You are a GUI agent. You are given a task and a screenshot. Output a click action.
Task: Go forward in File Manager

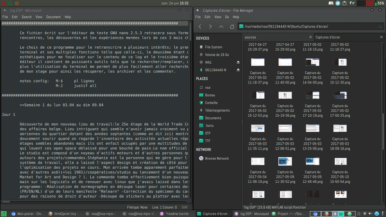click(210, 27)
